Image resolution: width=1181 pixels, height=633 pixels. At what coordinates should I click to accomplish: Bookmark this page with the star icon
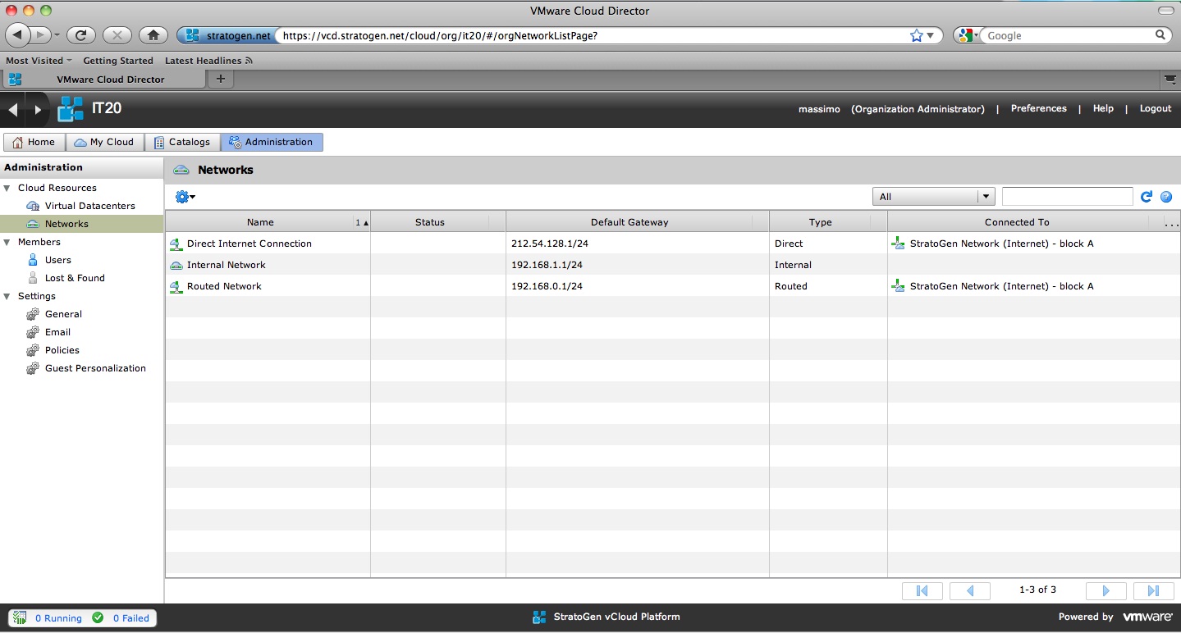pyautogui.click(x=916, y=35)
